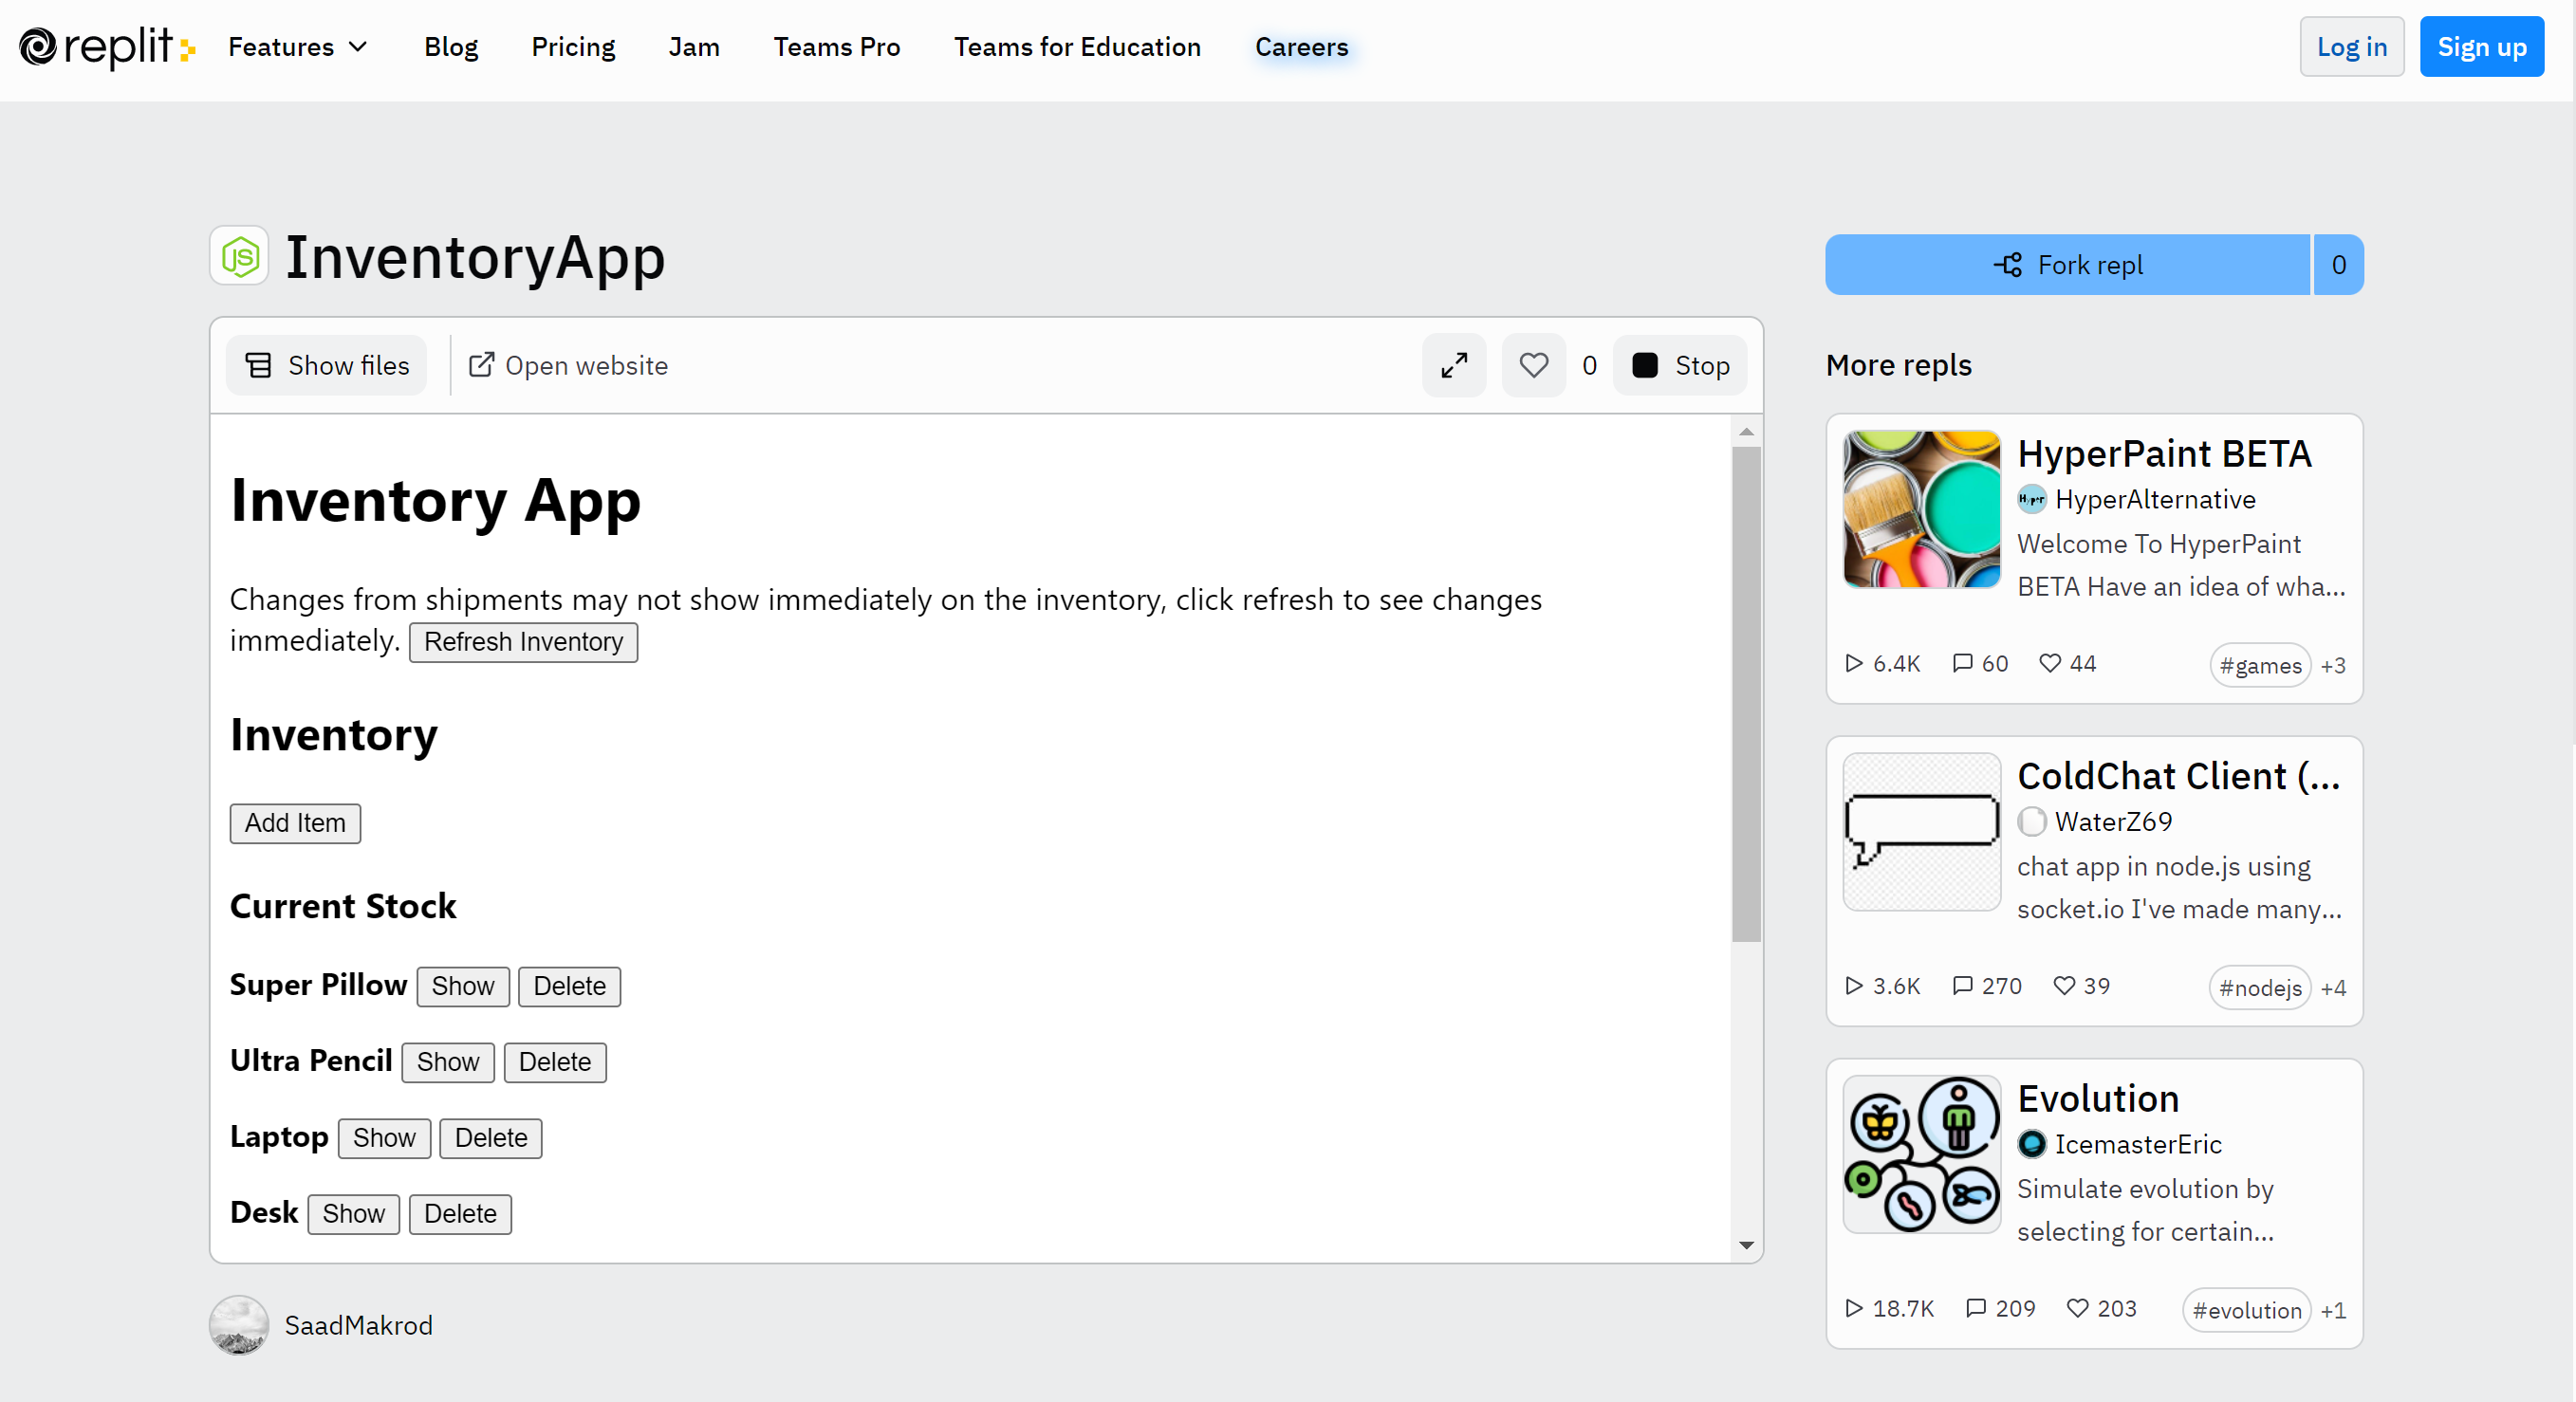Screen dimensions: 2576x1402
Task: Stop the running repl
Action: 1681,365
